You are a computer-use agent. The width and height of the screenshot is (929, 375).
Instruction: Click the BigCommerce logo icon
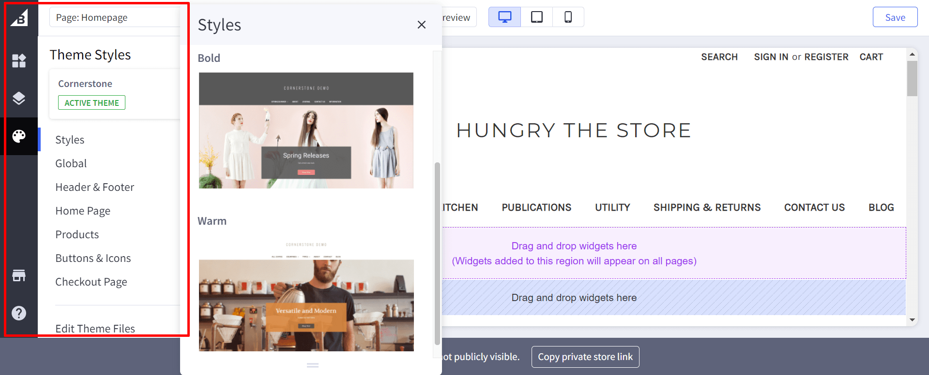[19, 18]
